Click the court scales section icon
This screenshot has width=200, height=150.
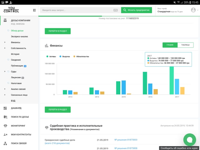pos(47,127)
